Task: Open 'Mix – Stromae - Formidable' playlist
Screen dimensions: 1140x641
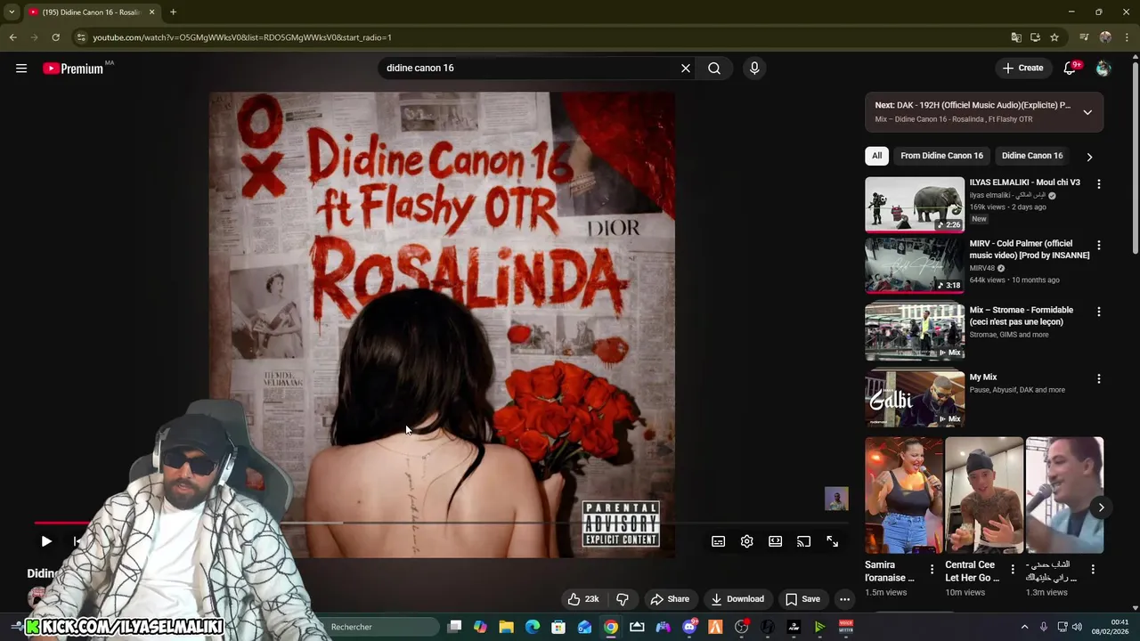Action: pyautogui.click(x=1022, y=316)
